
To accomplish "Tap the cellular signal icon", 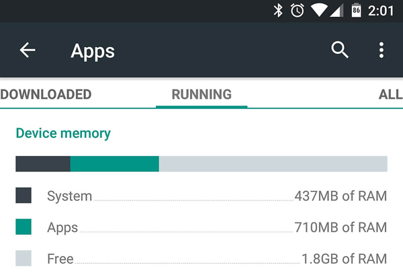I will pos(337,11).
